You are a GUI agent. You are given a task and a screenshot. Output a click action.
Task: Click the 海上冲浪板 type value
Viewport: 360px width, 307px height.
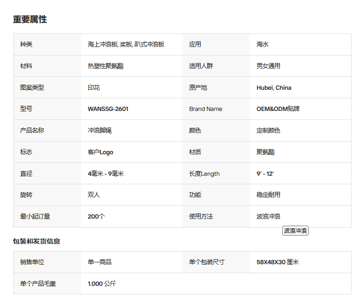coord(103,45)
